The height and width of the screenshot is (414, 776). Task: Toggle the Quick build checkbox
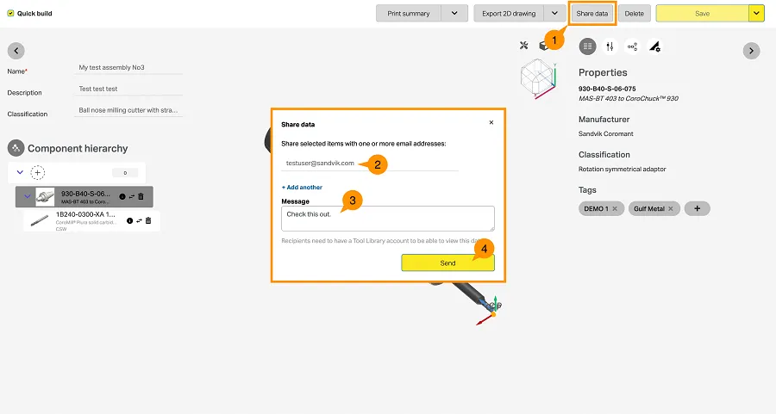click(x=10, y=14)
